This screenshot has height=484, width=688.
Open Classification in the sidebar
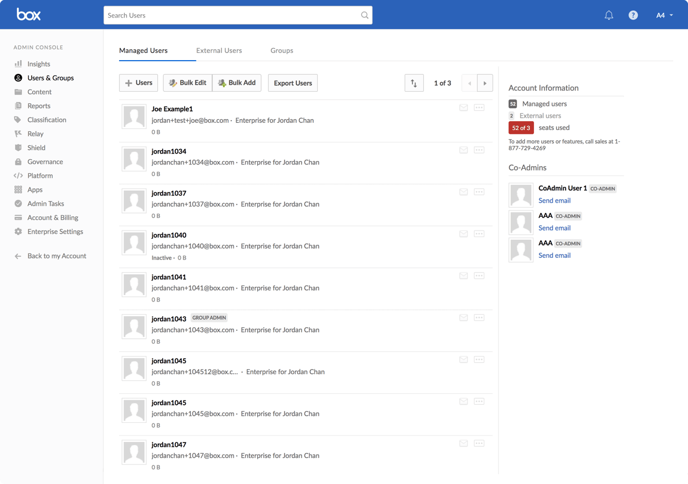coord(47,120)
